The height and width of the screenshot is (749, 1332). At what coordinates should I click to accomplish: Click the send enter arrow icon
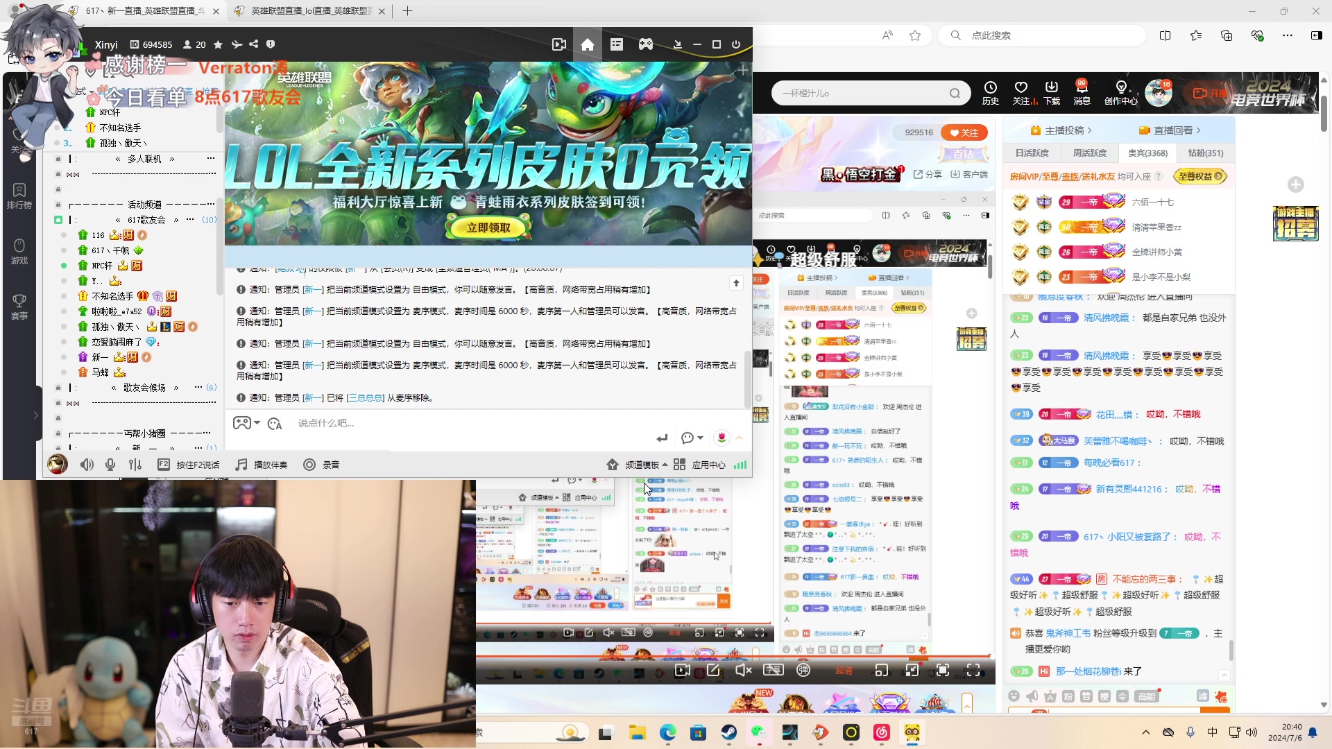pos(662,438)
